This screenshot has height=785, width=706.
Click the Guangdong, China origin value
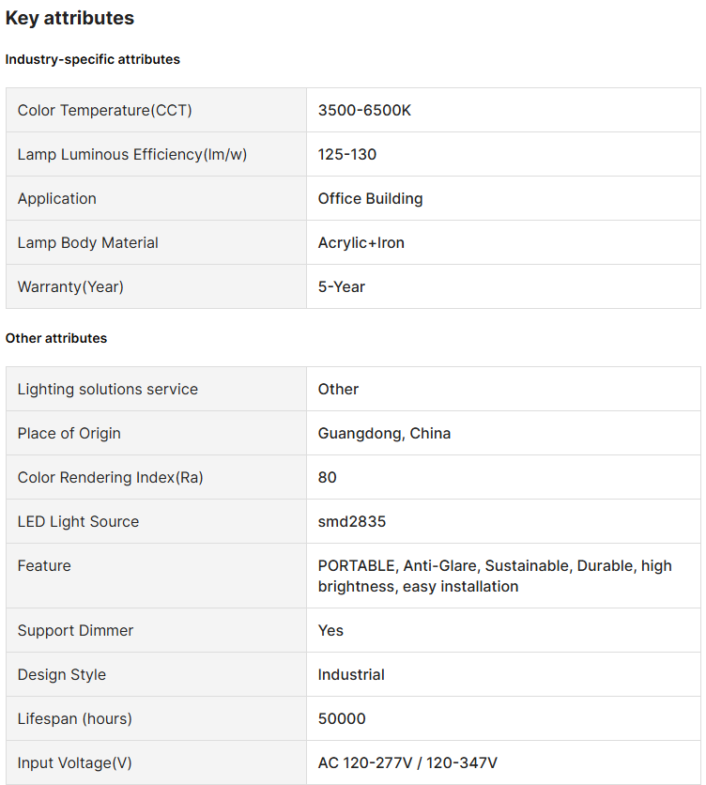384,434
